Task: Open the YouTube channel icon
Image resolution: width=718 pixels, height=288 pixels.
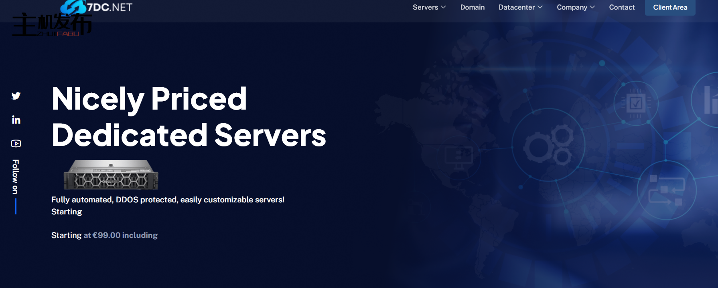Action: 16,144
